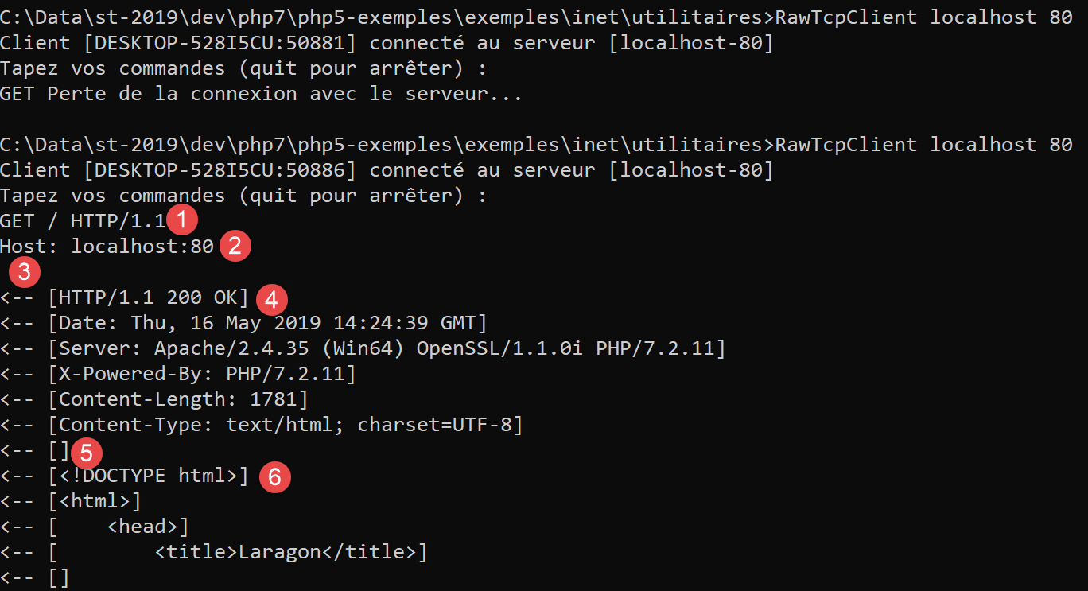This screenshot has width=1088, height=591.
Task: Click the "GET / HTTP/1.1" request line
Action: [83, 221]
